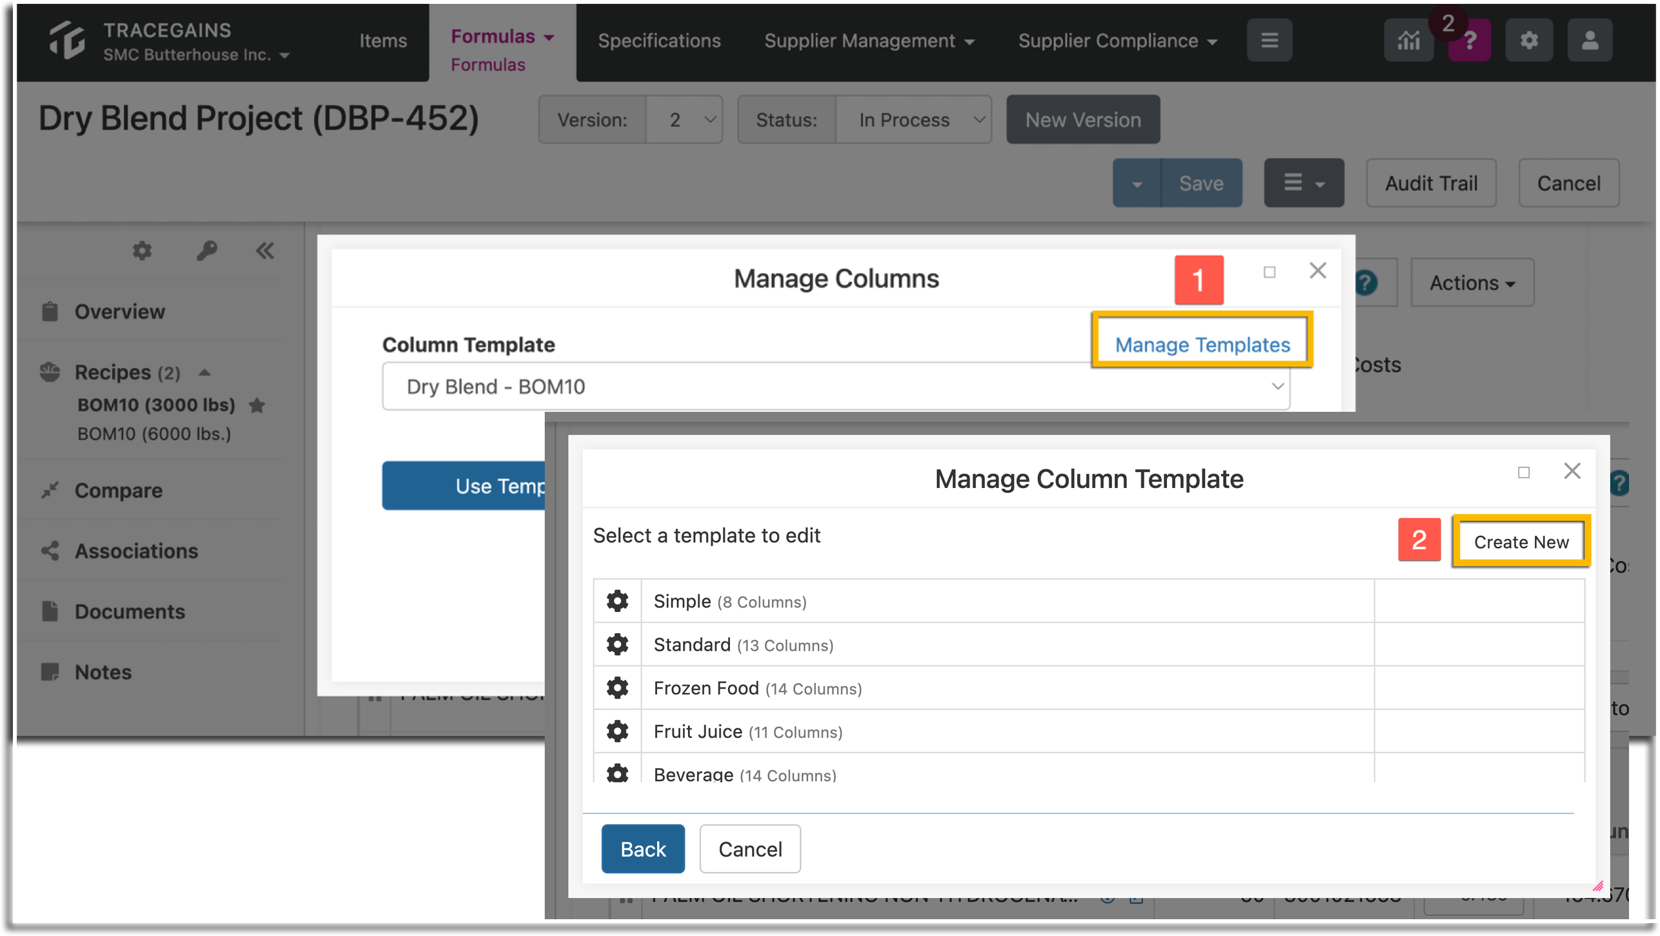Collapse the Recipes section arrow
The height and width of the screenshot is (936, 1660).
pyautogui.click(x=205, y=372)
